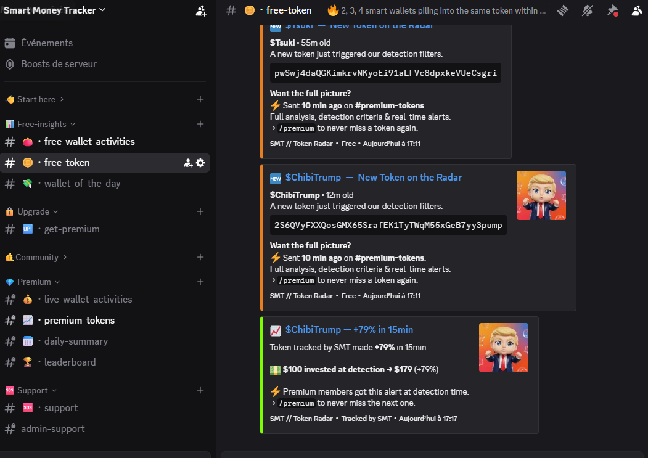Image resolution: width=648 pixels, height=458 pixels.
Task: Click the 2S6QVyFXX...pump token address
Action: coord(388,225)
